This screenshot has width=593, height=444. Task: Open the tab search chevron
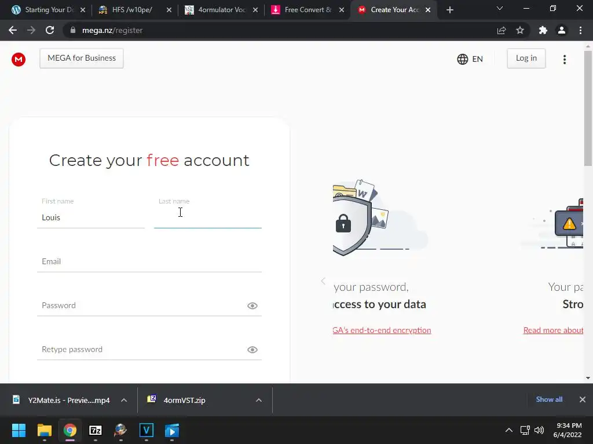click(500, 8)
